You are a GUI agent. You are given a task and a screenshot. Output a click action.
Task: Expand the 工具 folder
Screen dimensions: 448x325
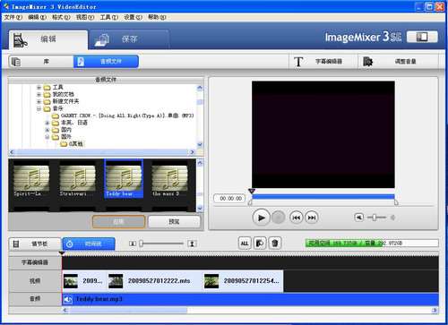click(39, 87)
